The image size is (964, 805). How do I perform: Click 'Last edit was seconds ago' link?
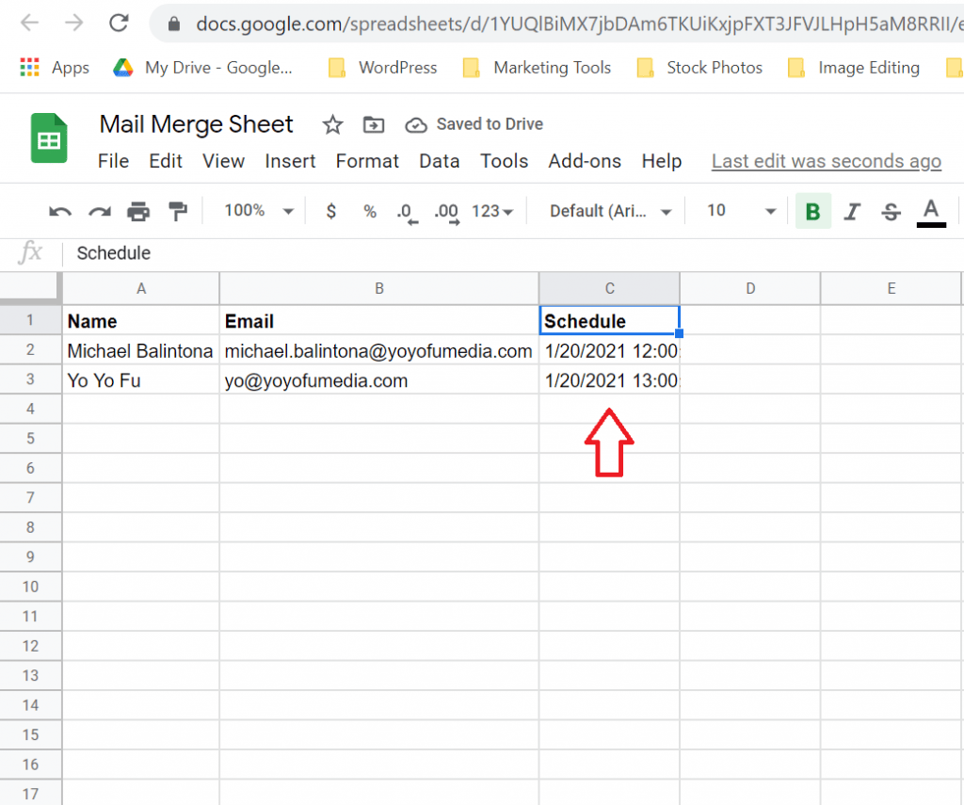826,161
